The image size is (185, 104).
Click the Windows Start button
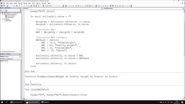2,102
